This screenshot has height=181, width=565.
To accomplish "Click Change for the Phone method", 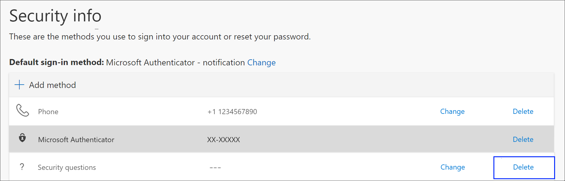I will pyautogui.click(x=452, y=111).
